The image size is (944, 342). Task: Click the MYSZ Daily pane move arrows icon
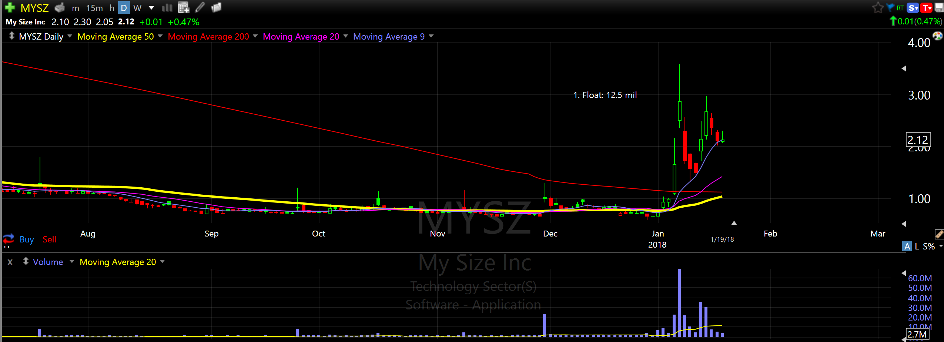click(11, 36)
